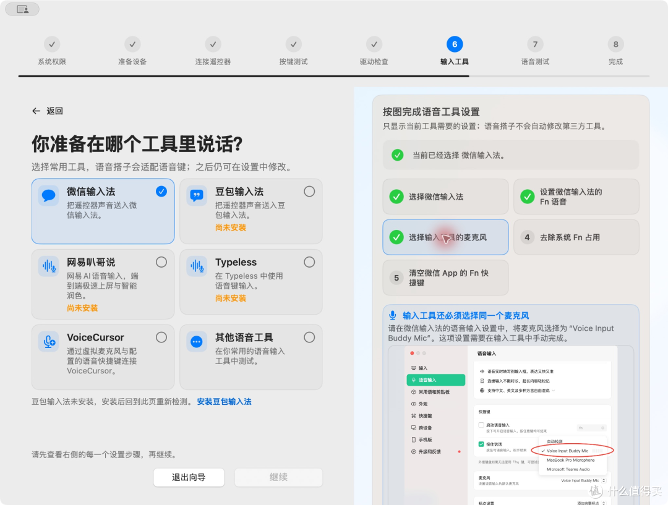The width and height of the screenshot is (668, 505).
Task: Toggle the 按住说话 checkbox in preview
Action: pos(481,444)
